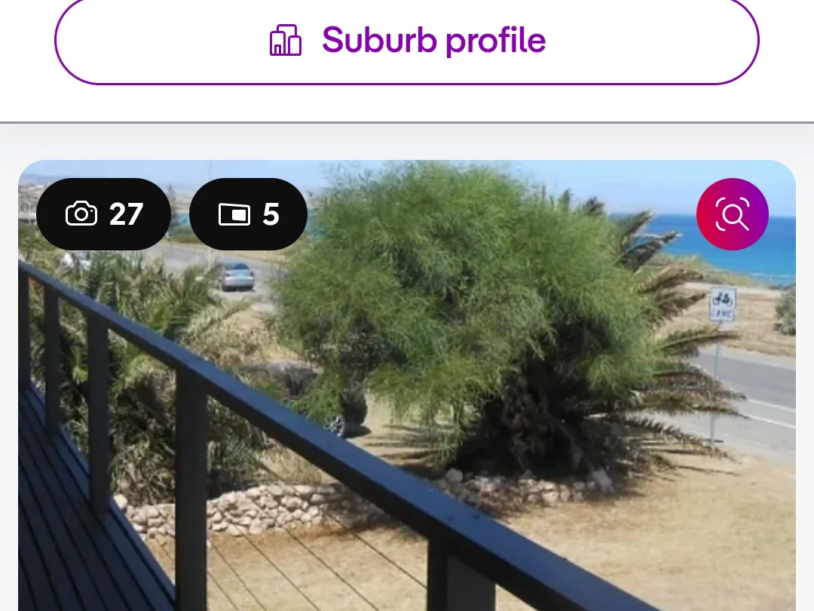Open the 27 photos gallery count
Viewport: 814px width, 611px height.
tap(104, 214)
